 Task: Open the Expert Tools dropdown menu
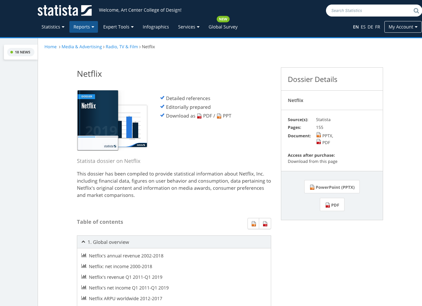(x=118, y=27)
